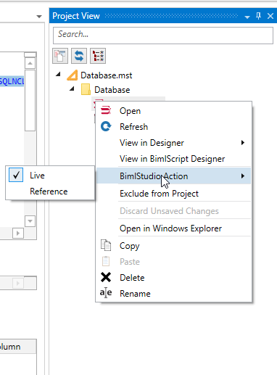Click the blue sync arrows toolbar button
Image resolution: width=277 pixels, height=375 pixels.
click(79, 56)
